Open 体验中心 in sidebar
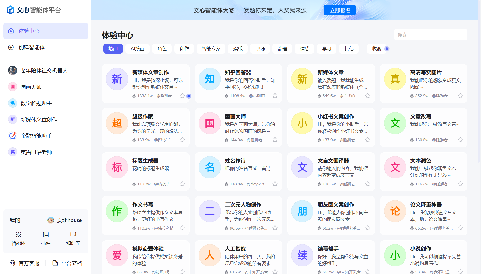The height and width of the screenshot is (274, 481). click(x=46, y=31)
